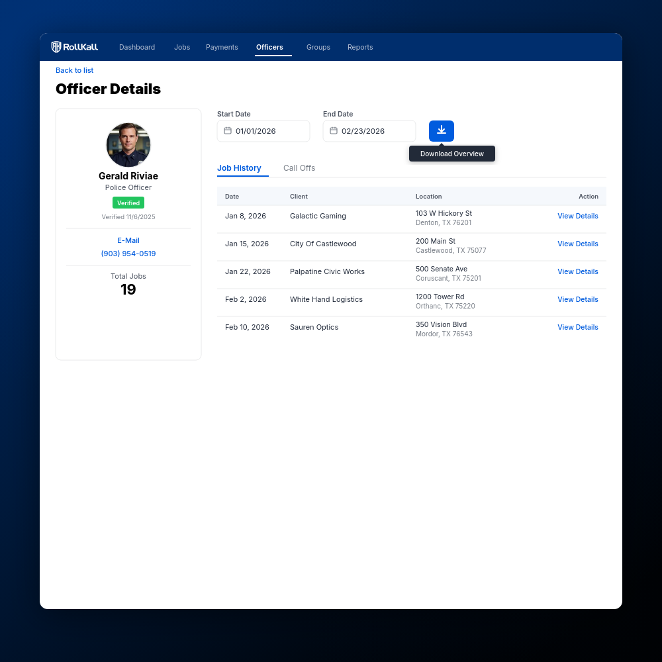Click the Total Jobs count 19
This screenshot has width=662, height=662.
[x=128, y=289]
